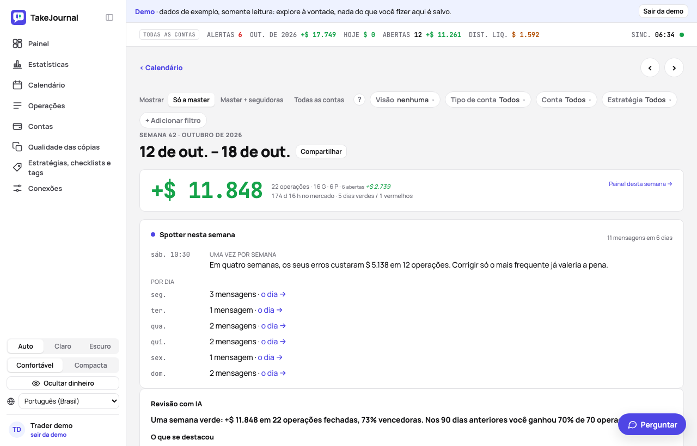Open the Português (Brasil) language selector
The width and height of the screenshot is (697, 446).
69,401
